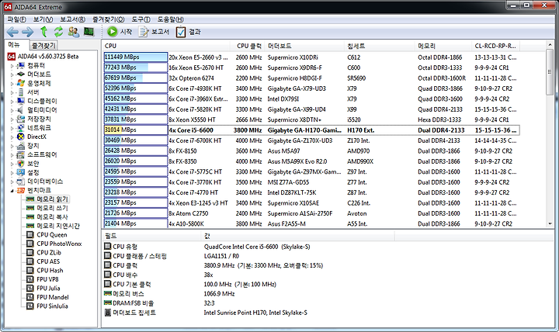Screen dimensions: 559x332
Task: Click the green monitor icon in toolbar
Action: click(x=89, y=32)
